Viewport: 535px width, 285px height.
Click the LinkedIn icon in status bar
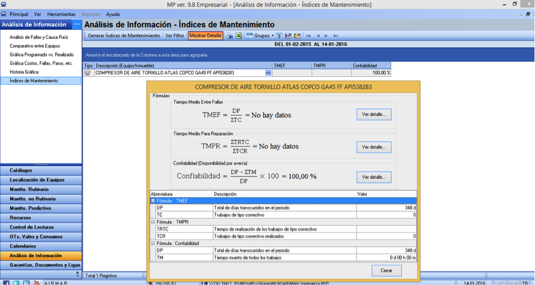pyautogui.click(x=26, y=283)
